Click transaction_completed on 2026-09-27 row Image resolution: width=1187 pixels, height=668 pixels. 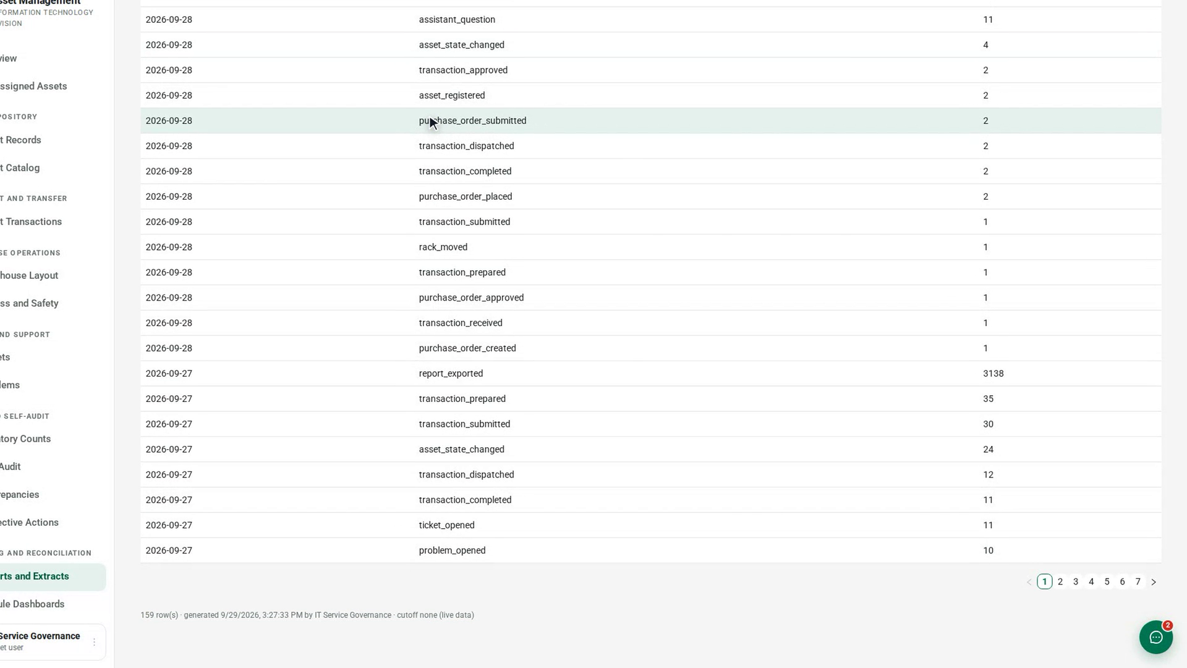point(465,500)
